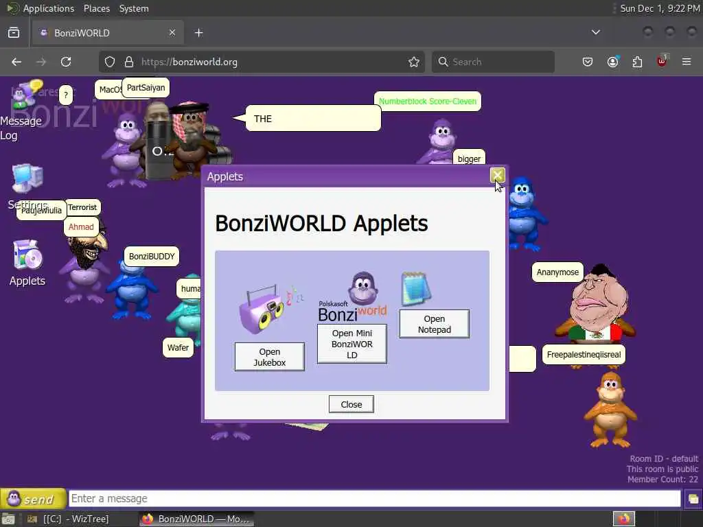Open the Extensions puzzle icon
The width and height of the screenshot is (703, 527).
tap(637, 62)
